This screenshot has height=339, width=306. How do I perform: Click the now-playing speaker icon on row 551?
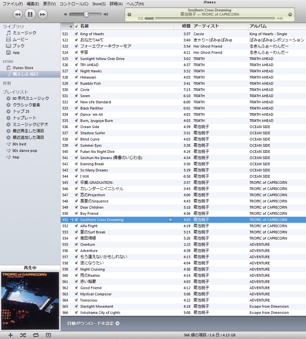tap(71, 220)
